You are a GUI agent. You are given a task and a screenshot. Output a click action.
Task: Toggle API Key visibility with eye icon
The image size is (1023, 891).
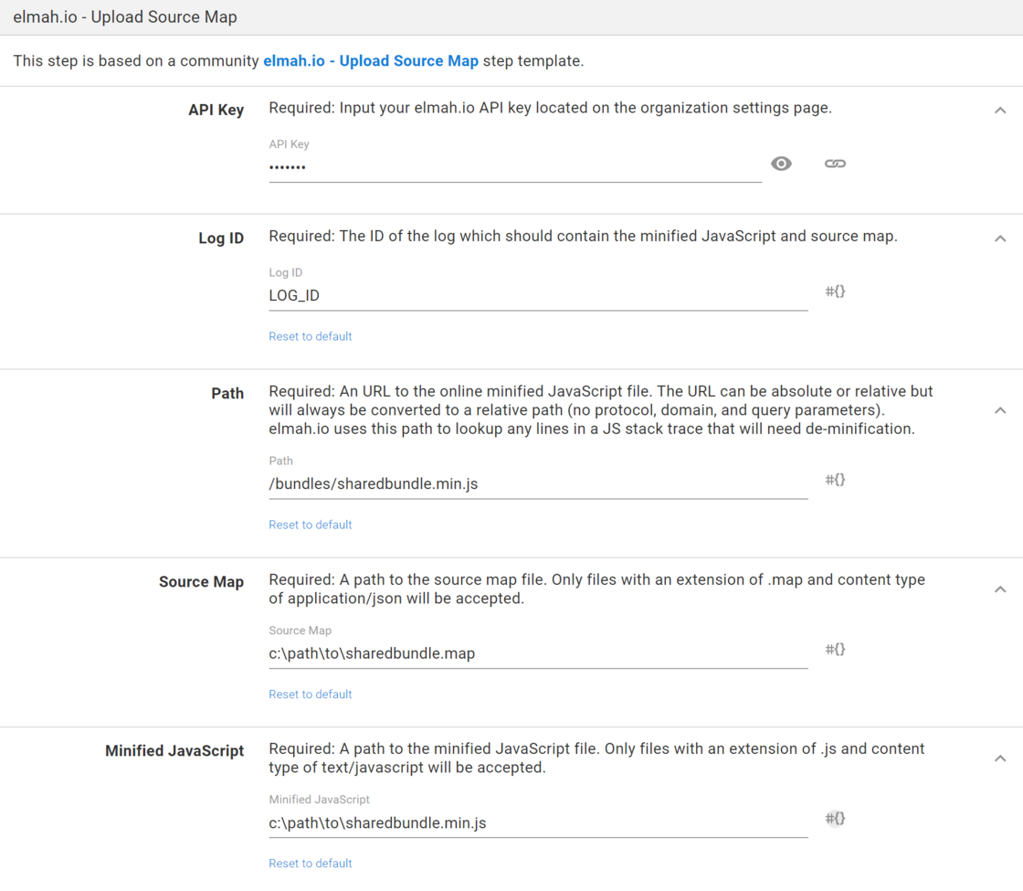(781, 164)
